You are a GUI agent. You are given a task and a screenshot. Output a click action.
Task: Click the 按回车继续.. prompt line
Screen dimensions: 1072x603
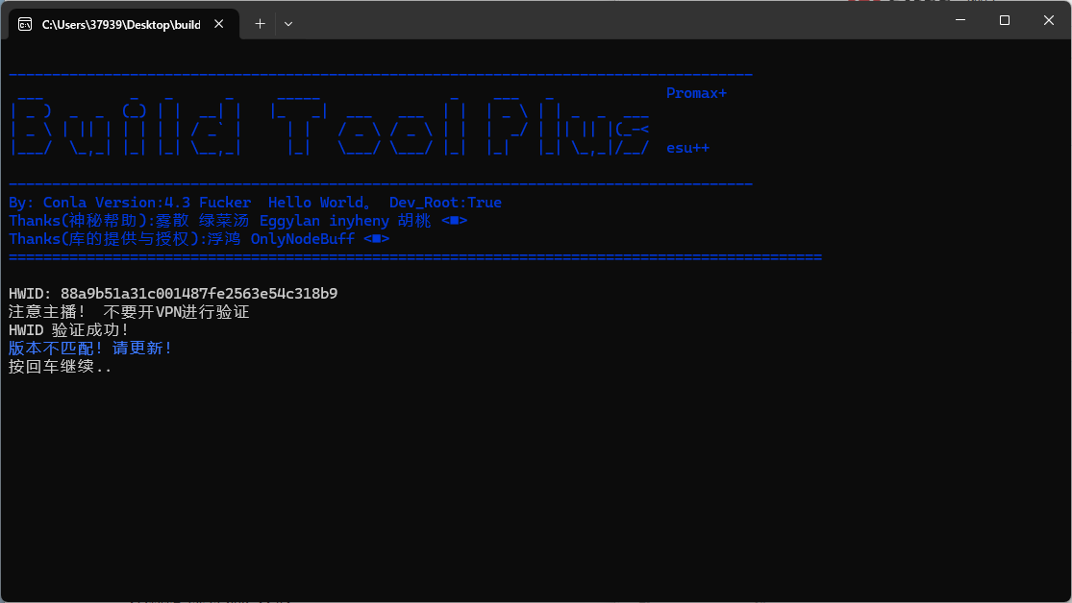(60, 367)
